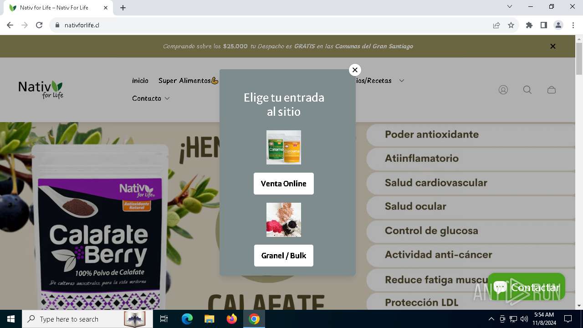583x328 pixels.
Task: Click the Nativ for Life logo
Action: pyautogui.click(x=41, y=89)
